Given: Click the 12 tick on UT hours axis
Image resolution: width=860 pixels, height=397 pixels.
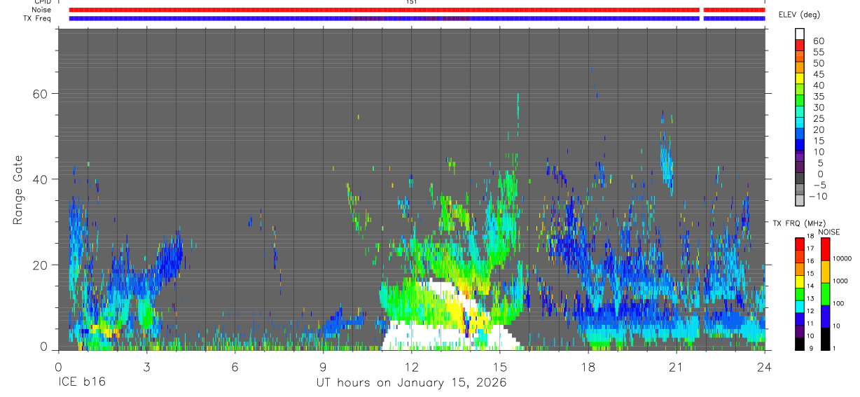Looking at the screenshot, I should coord(411,367).
